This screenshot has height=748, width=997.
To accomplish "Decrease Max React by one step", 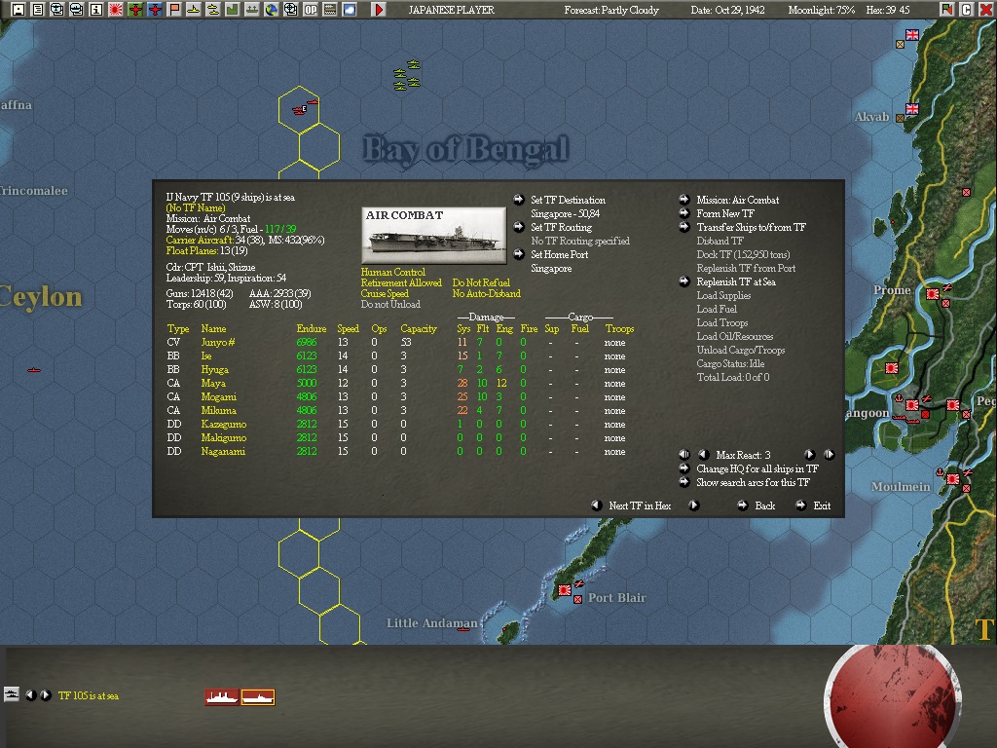I will [703, 455].
